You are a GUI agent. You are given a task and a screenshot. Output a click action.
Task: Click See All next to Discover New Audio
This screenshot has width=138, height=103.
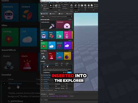click(70, 20)
